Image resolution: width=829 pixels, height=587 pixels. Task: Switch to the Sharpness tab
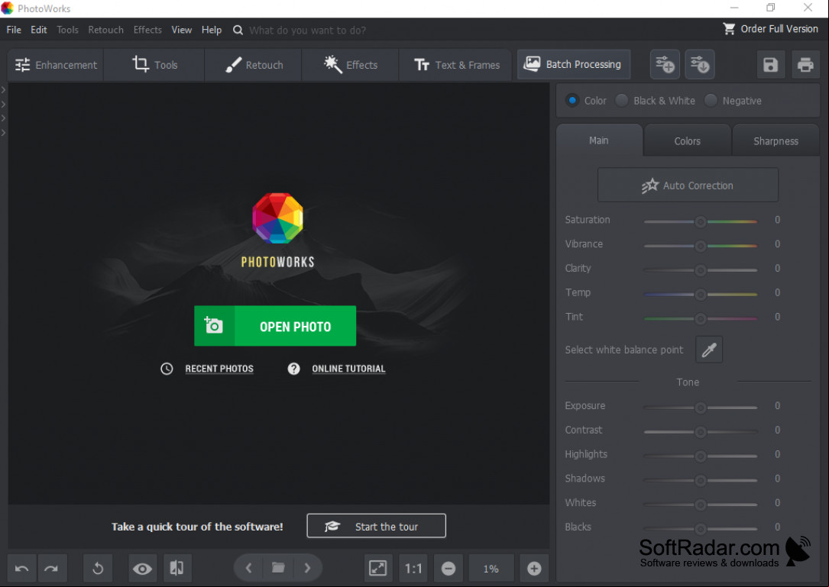point(776,141)
